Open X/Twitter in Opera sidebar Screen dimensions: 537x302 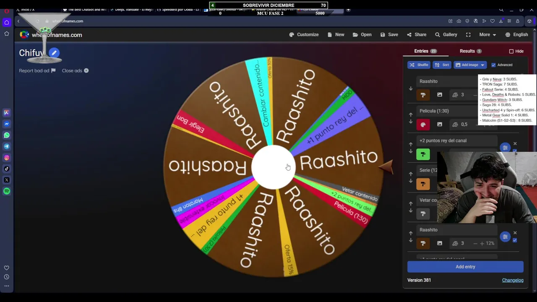[x=7, y=180]
